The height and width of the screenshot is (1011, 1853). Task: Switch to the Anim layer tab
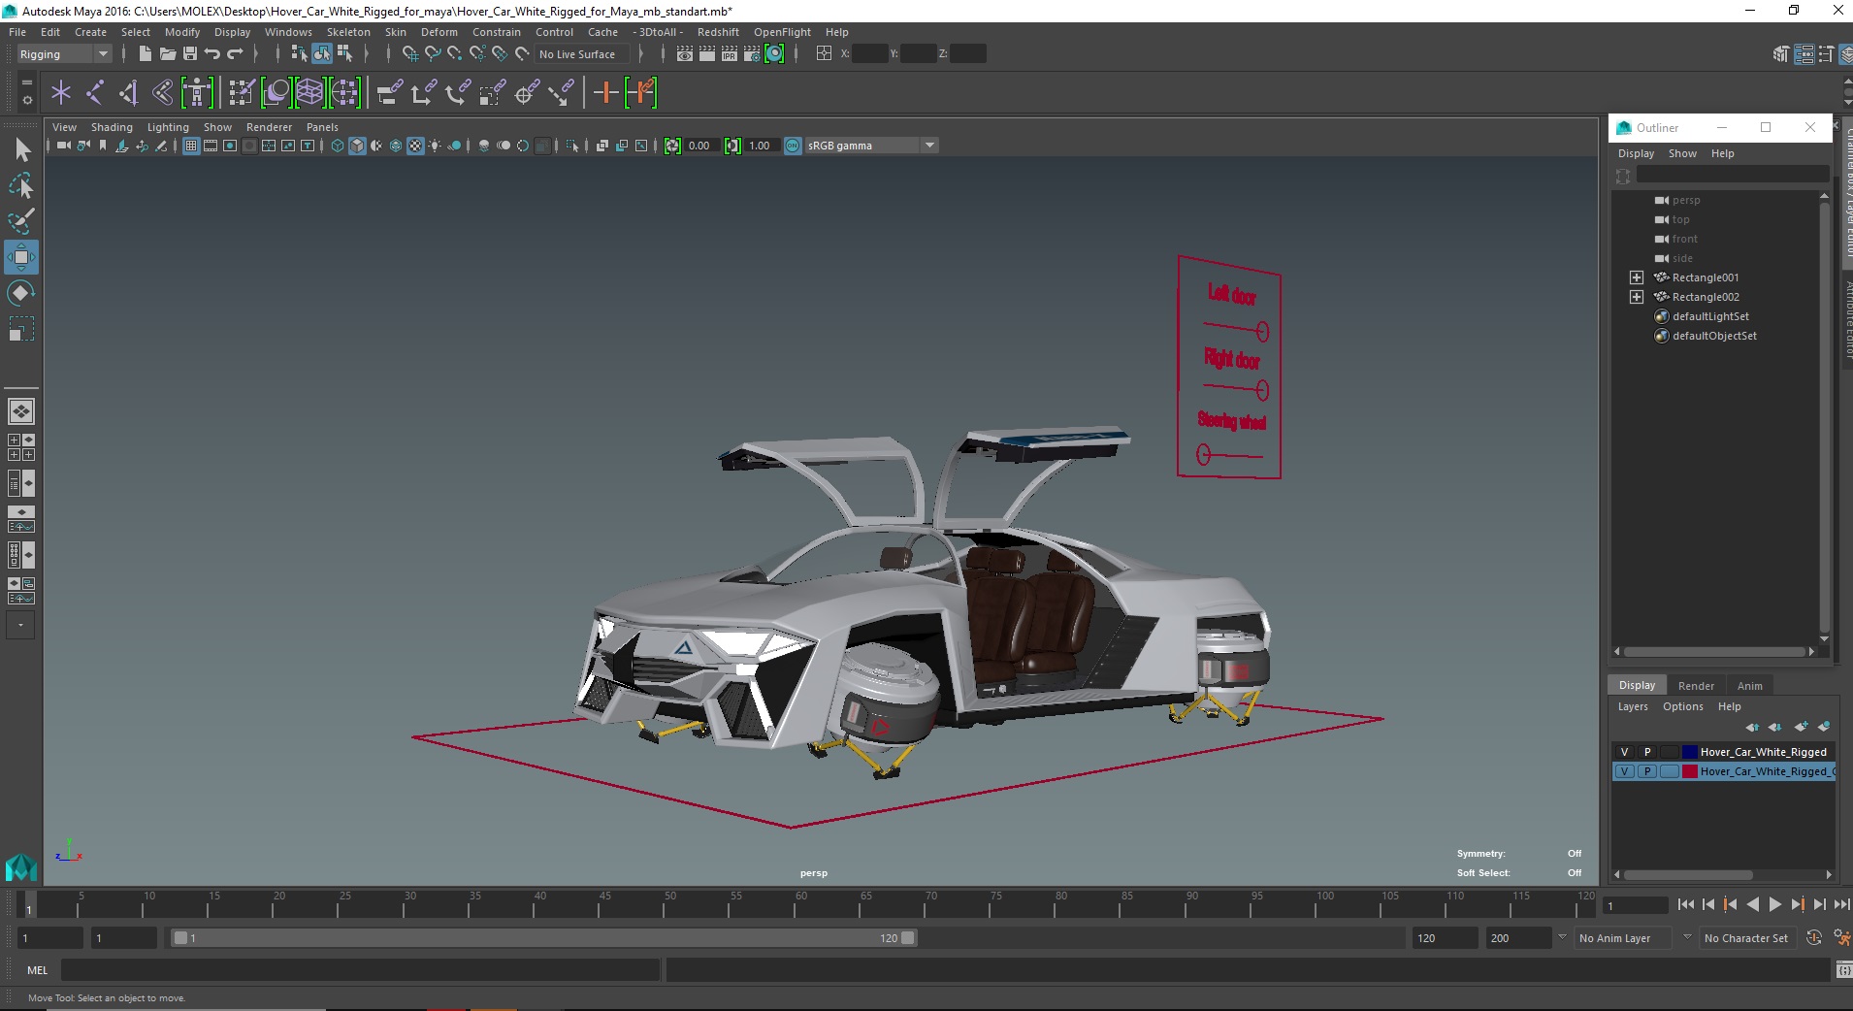(1749, 686)
